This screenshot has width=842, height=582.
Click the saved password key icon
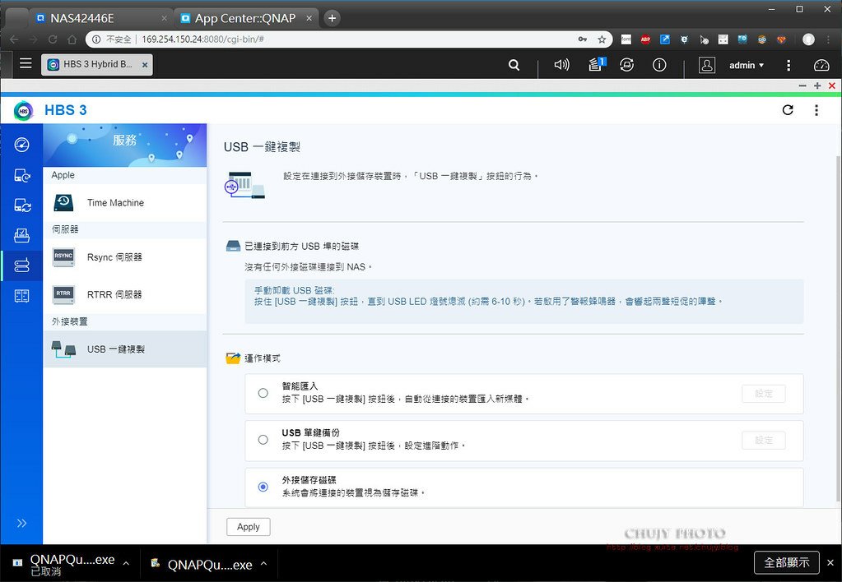click(583, 39)
